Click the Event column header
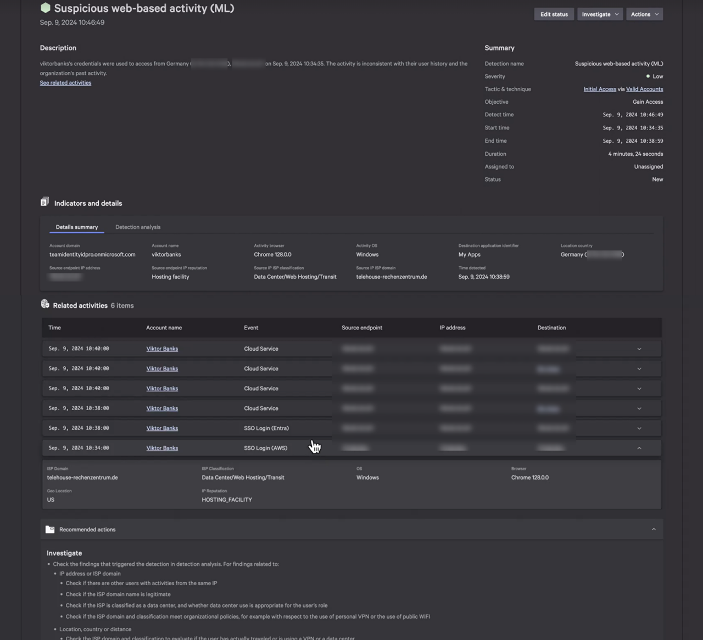Image resolution: width=703 pixels, height=640 pixels. 251,328
